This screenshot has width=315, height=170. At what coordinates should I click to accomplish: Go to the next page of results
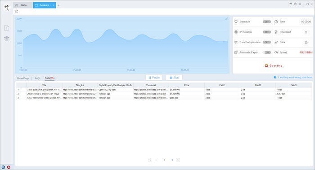coord(178,160)
